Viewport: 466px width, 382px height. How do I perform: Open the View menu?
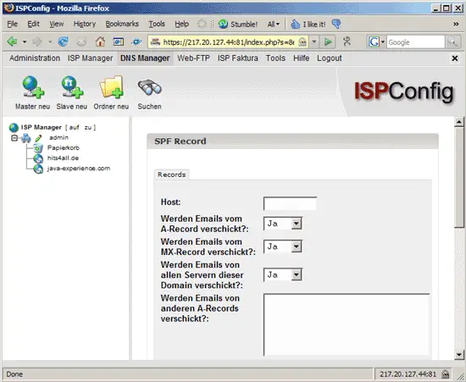57,24
